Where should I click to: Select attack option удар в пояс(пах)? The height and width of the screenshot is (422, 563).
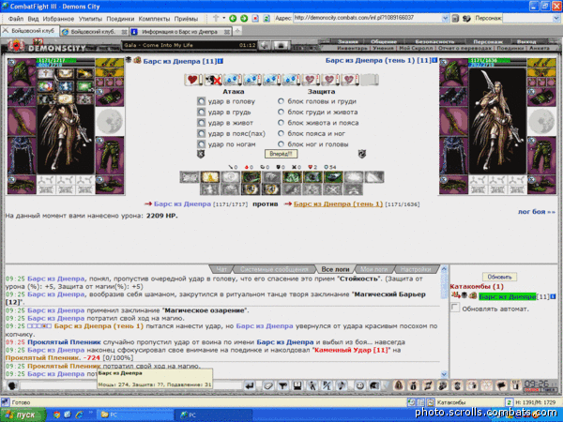click(x=201, y=133)
